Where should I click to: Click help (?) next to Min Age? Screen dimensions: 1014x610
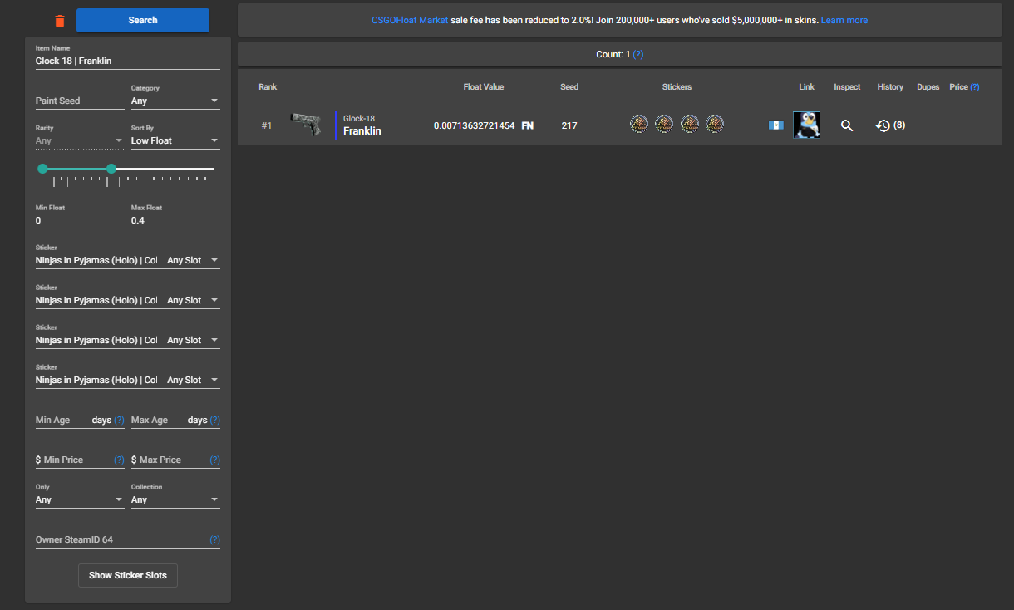coord(119,420)
